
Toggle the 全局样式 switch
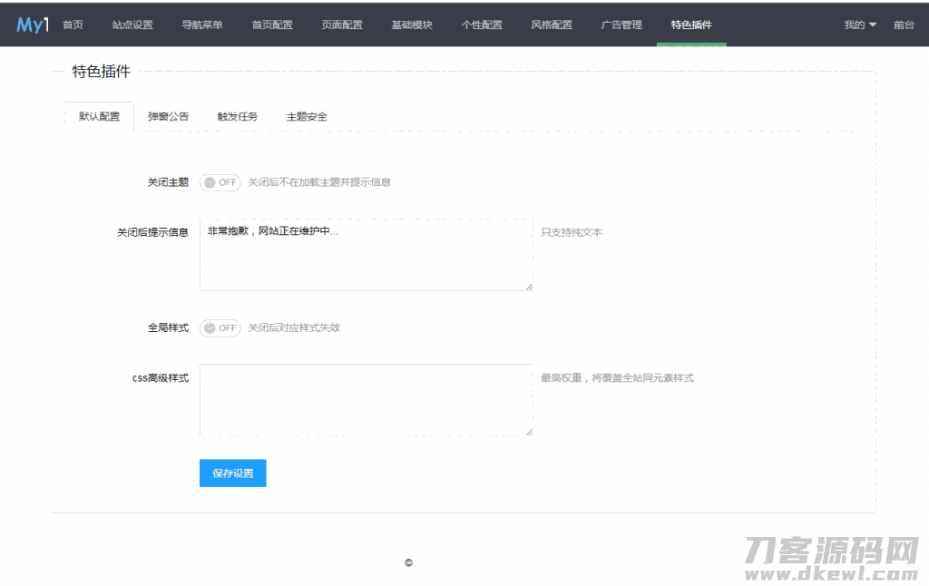pyautogui.click(x=220, y=327)
